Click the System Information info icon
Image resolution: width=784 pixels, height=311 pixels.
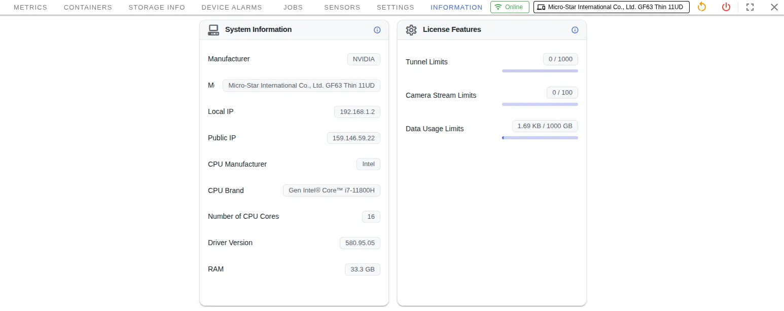click(377, 30)
